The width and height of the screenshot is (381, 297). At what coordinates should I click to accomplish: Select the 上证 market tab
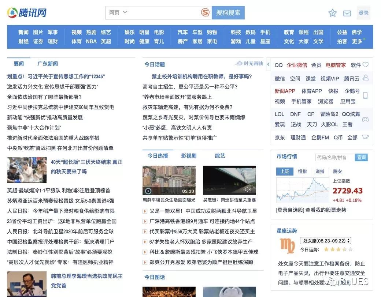point(285,171)
